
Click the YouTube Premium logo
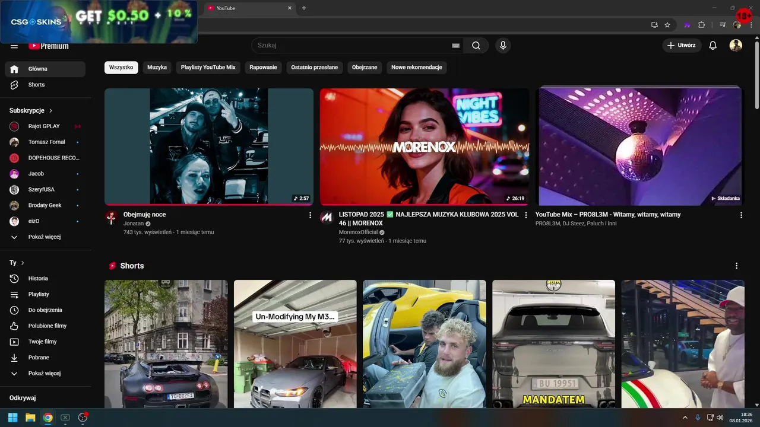49,46
